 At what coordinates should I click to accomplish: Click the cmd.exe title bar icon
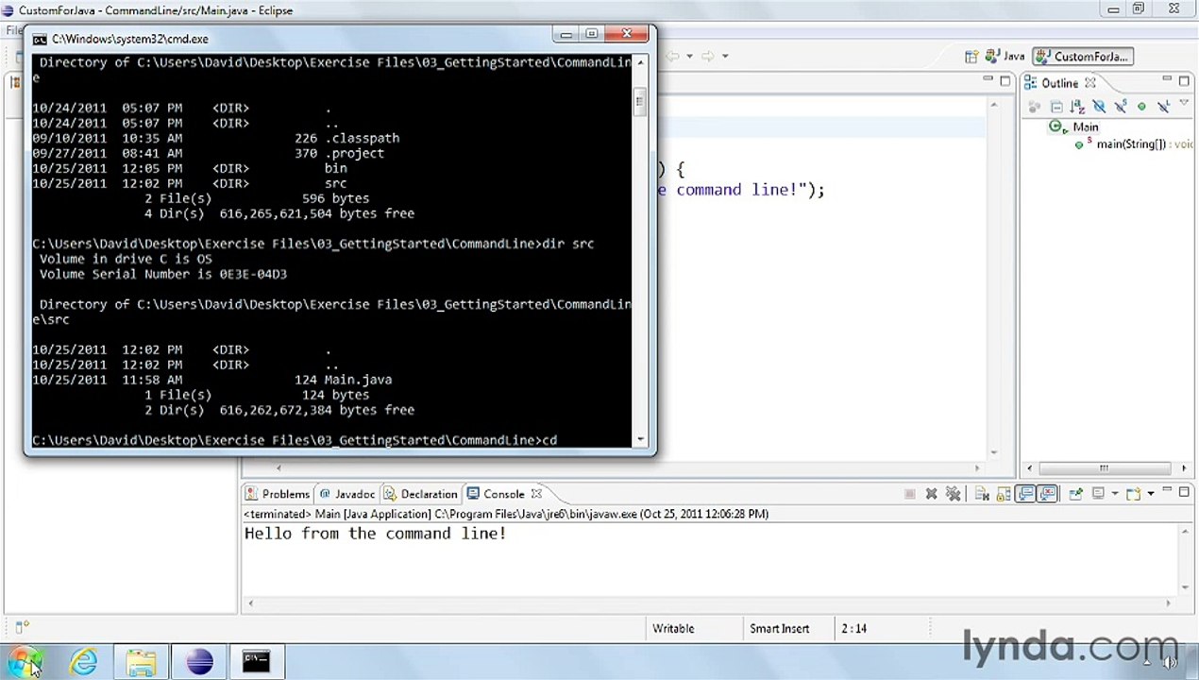[40, 39]
